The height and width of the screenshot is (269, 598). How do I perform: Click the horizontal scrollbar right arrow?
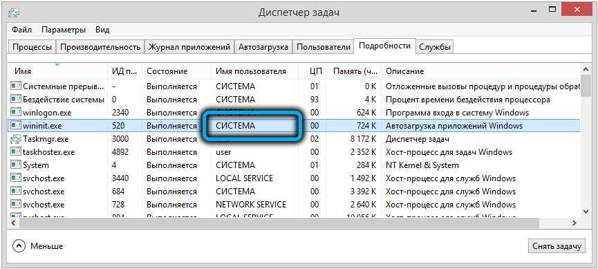pos(574,223)
